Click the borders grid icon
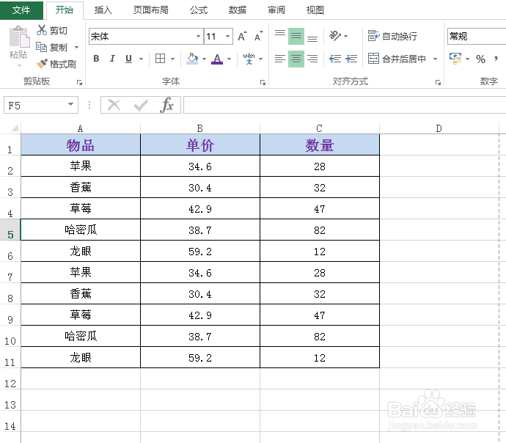The image size is (506, 443). tap(160, 59)
